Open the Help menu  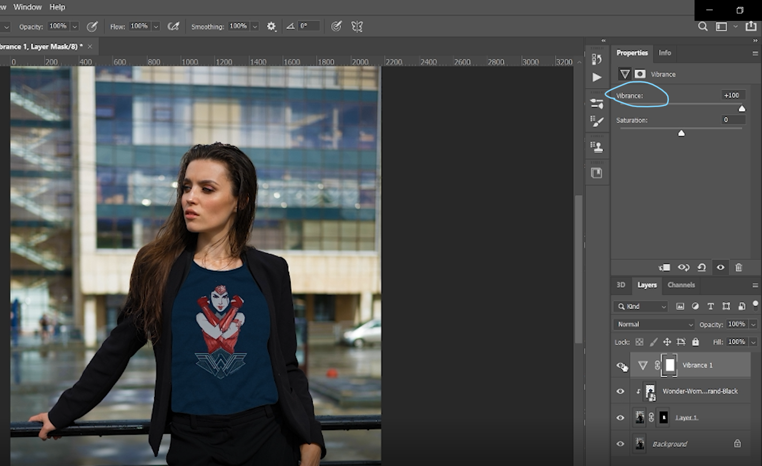57,7
